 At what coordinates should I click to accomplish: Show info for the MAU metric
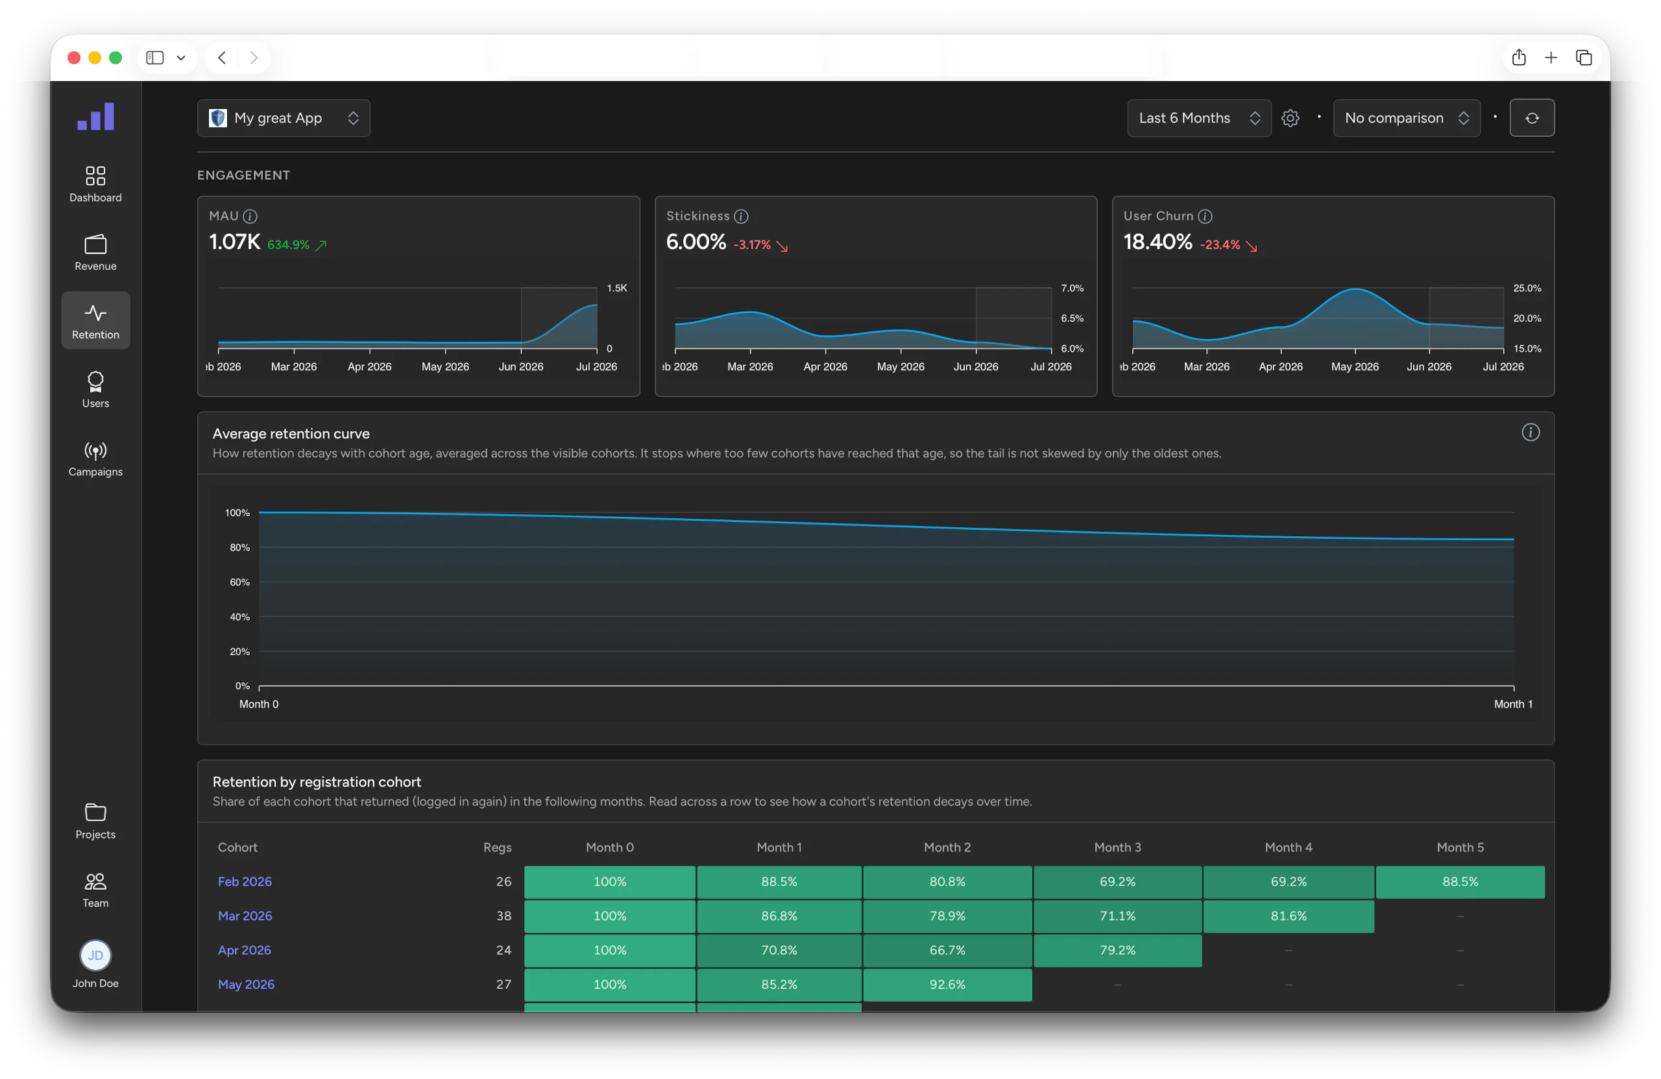pyautogui.click(x=250, y=216)
